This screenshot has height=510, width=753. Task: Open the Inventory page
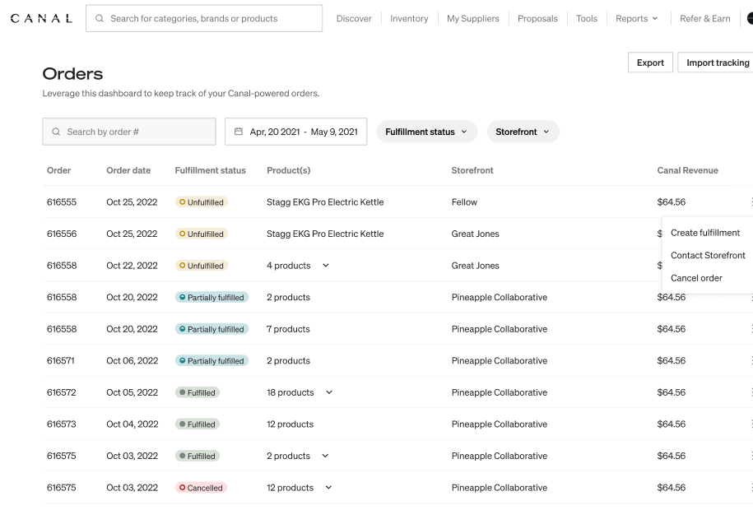pos(409,19)
